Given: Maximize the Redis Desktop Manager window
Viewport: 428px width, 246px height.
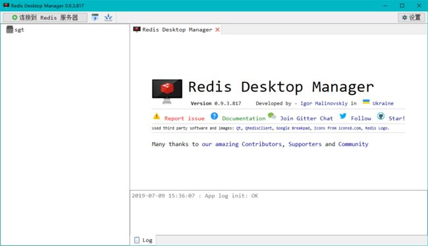Looking at the screenshot, I should point(402,5).
